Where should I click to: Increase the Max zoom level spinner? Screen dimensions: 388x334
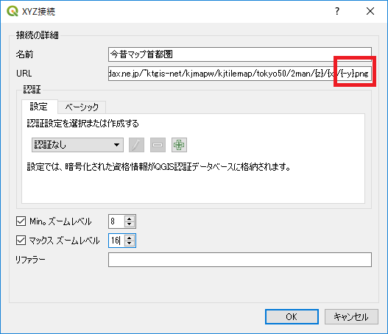[130, 238]
